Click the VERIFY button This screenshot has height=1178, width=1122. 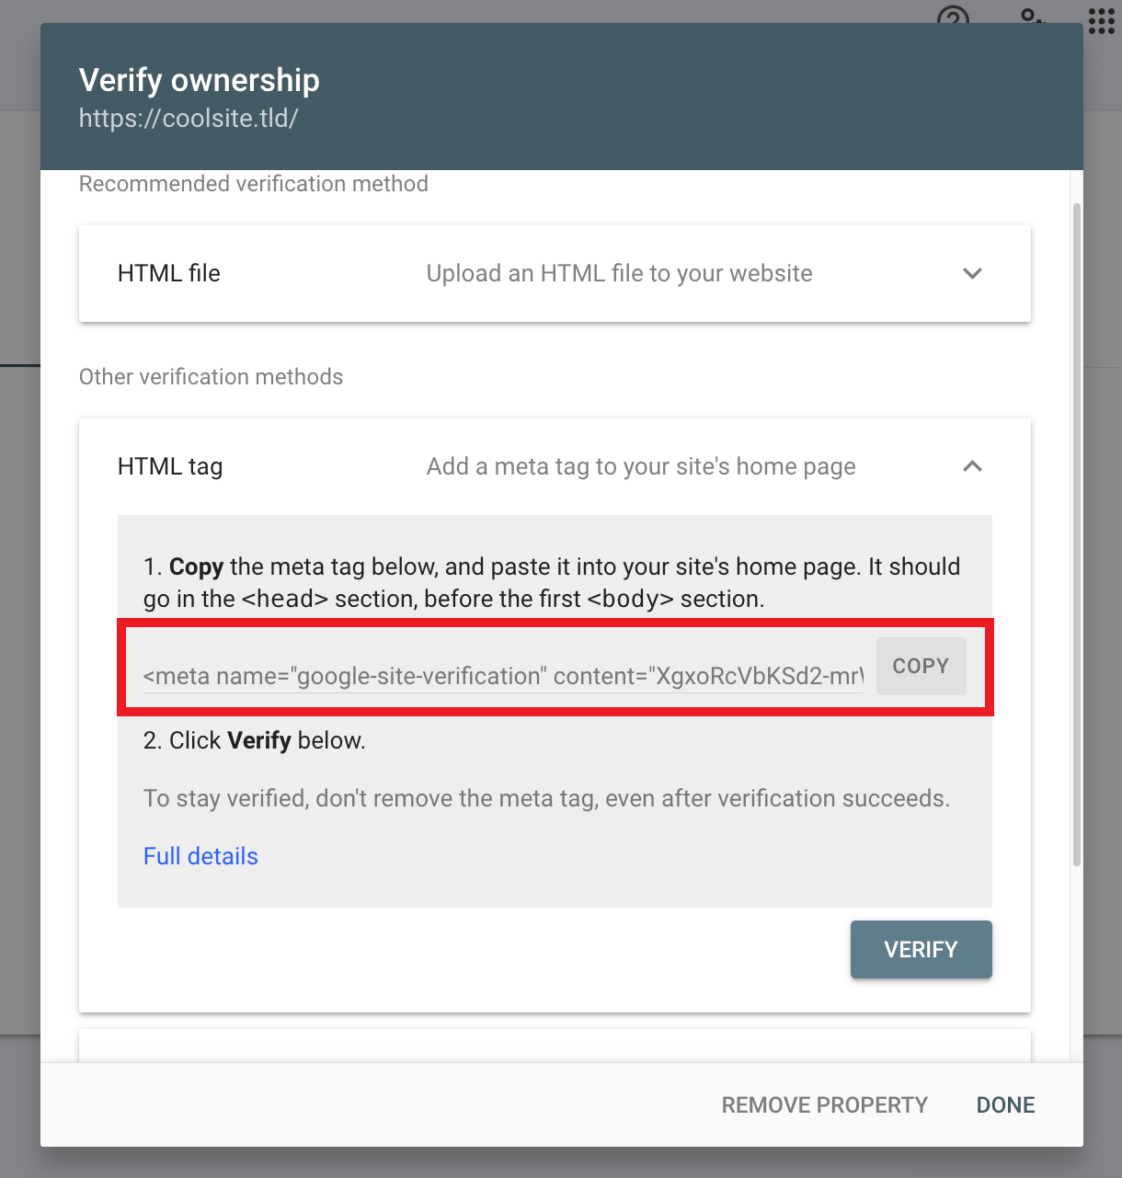click(x=921, y=949)
